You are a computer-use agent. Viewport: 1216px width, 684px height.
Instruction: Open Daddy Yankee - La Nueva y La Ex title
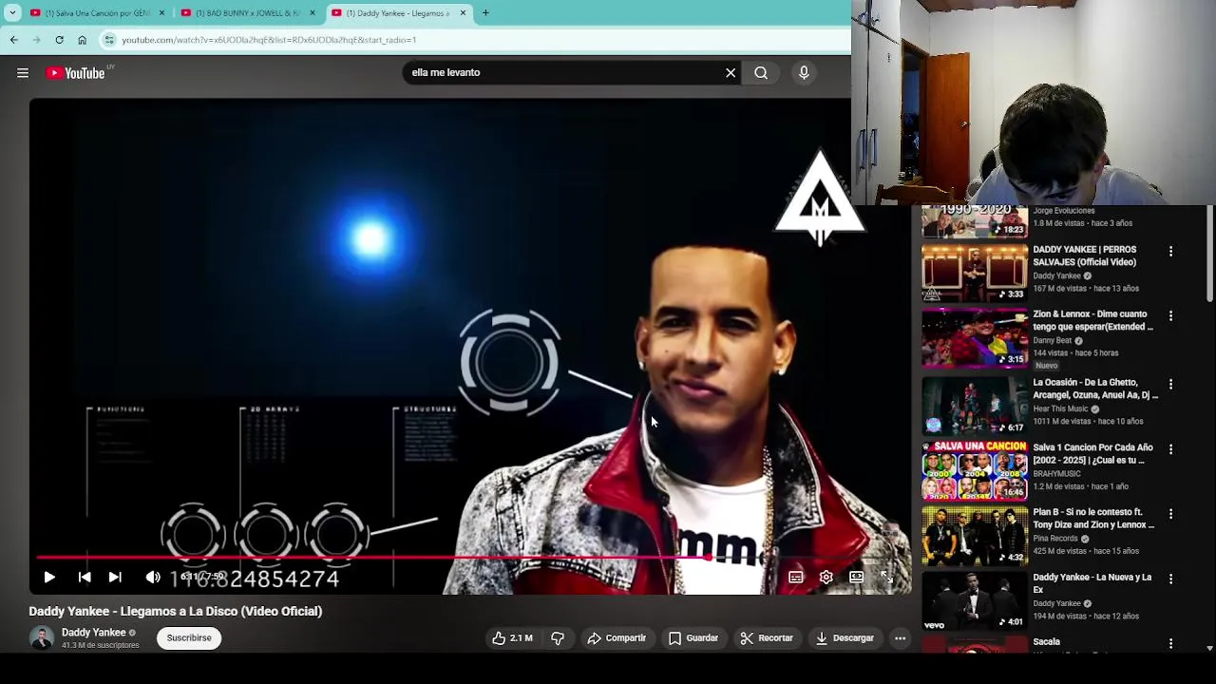1092,583
